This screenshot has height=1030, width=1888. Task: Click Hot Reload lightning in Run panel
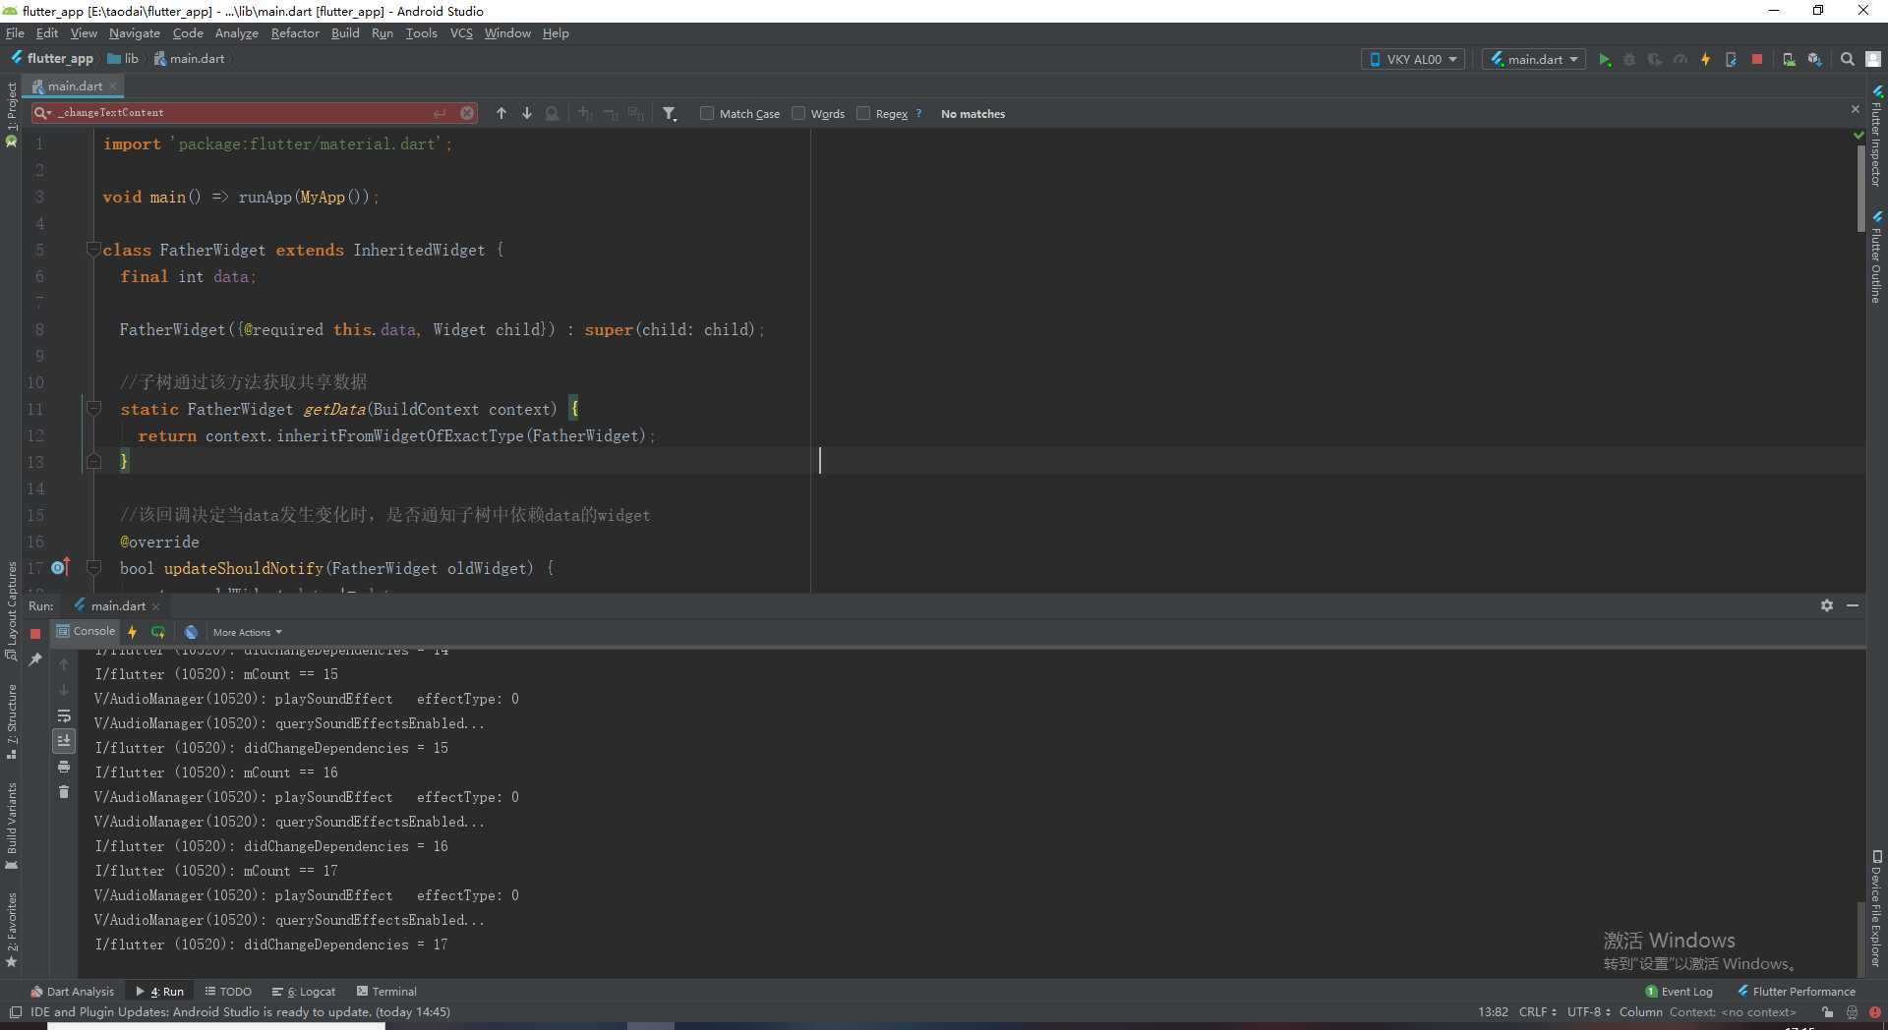133,632
